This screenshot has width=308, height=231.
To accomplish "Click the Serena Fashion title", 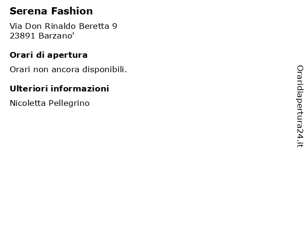I will point(51,11).
